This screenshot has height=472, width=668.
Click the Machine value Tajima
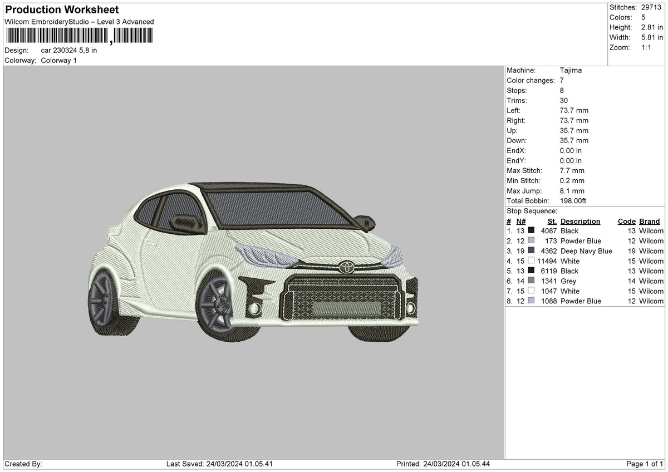pos(571,70)
